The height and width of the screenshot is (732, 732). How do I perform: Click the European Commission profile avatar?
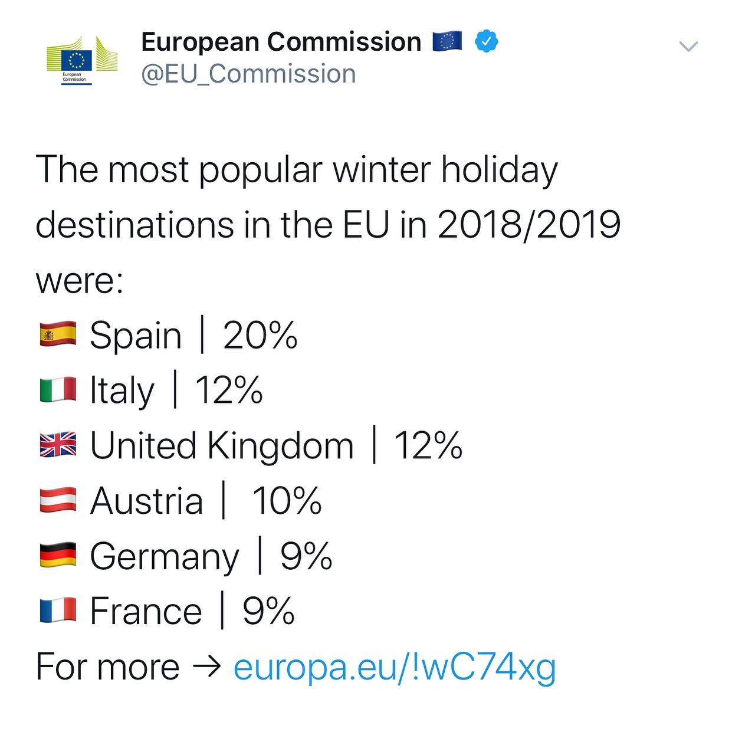(x=82, y=60)
